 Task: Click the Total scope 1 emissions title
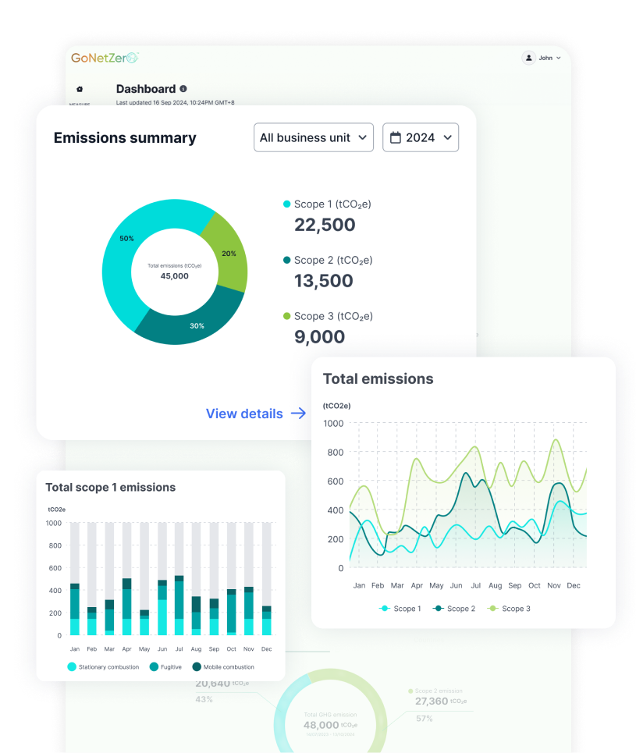111,488
